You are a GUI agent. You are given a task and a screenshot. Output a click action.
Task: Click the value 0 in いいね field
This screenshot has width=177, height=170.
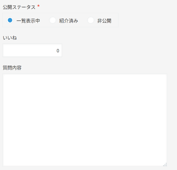point(58,51)
